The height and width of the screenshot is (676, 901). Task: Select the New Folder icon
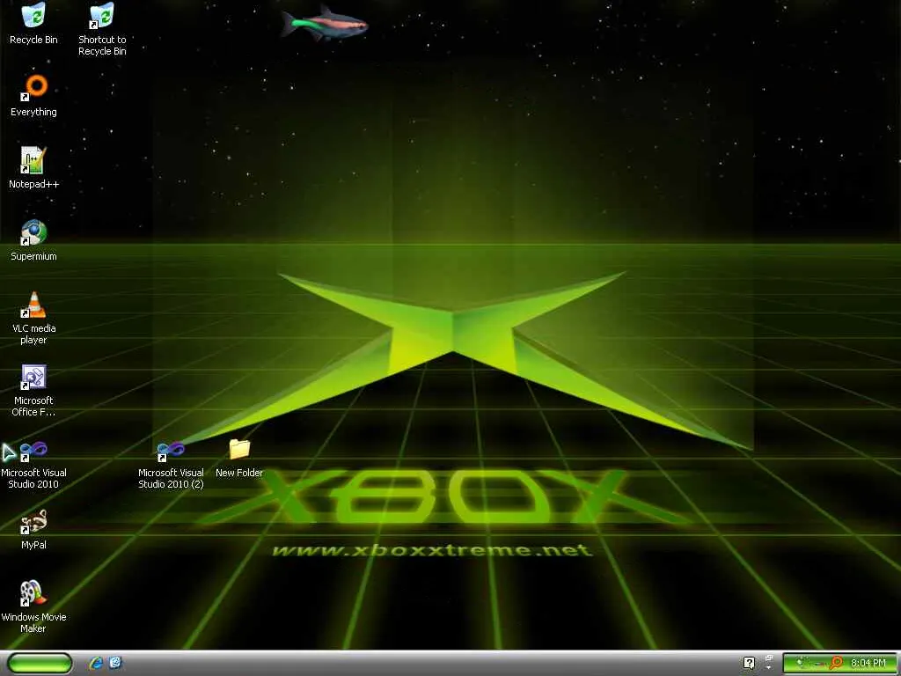pos(239,458)
